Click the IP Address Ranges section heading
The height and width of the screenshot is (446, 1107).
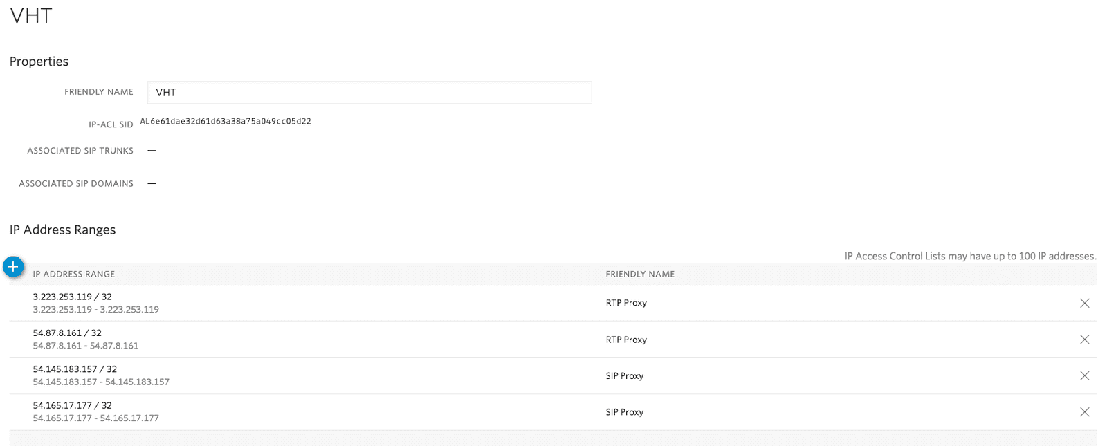coord(63,230)
